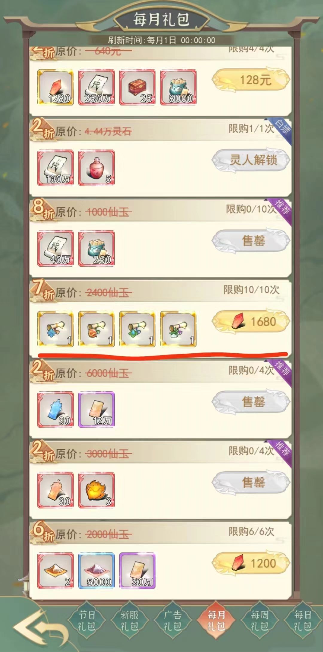The image size is (323, 652).
Task: Open the 节日礼包 tab
Action: pyautogui.click(x=86, y=621)
